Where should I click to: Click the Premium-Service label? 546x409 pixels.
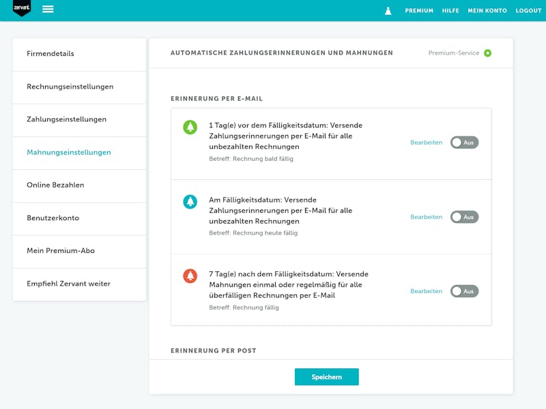coord(453,53)
